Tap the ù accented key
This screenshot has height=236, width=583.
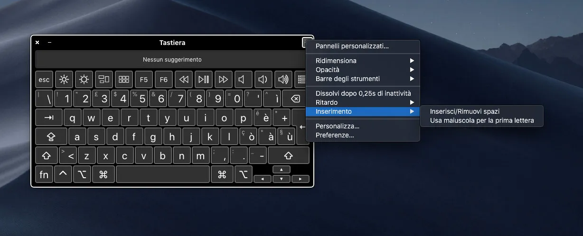pos(286,136)
